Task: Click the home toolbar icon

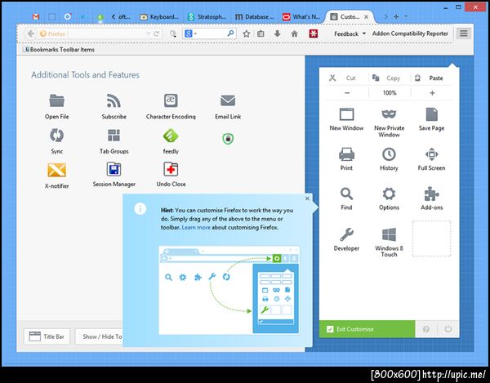Action: pyautogui.click(x=294, y=33)
